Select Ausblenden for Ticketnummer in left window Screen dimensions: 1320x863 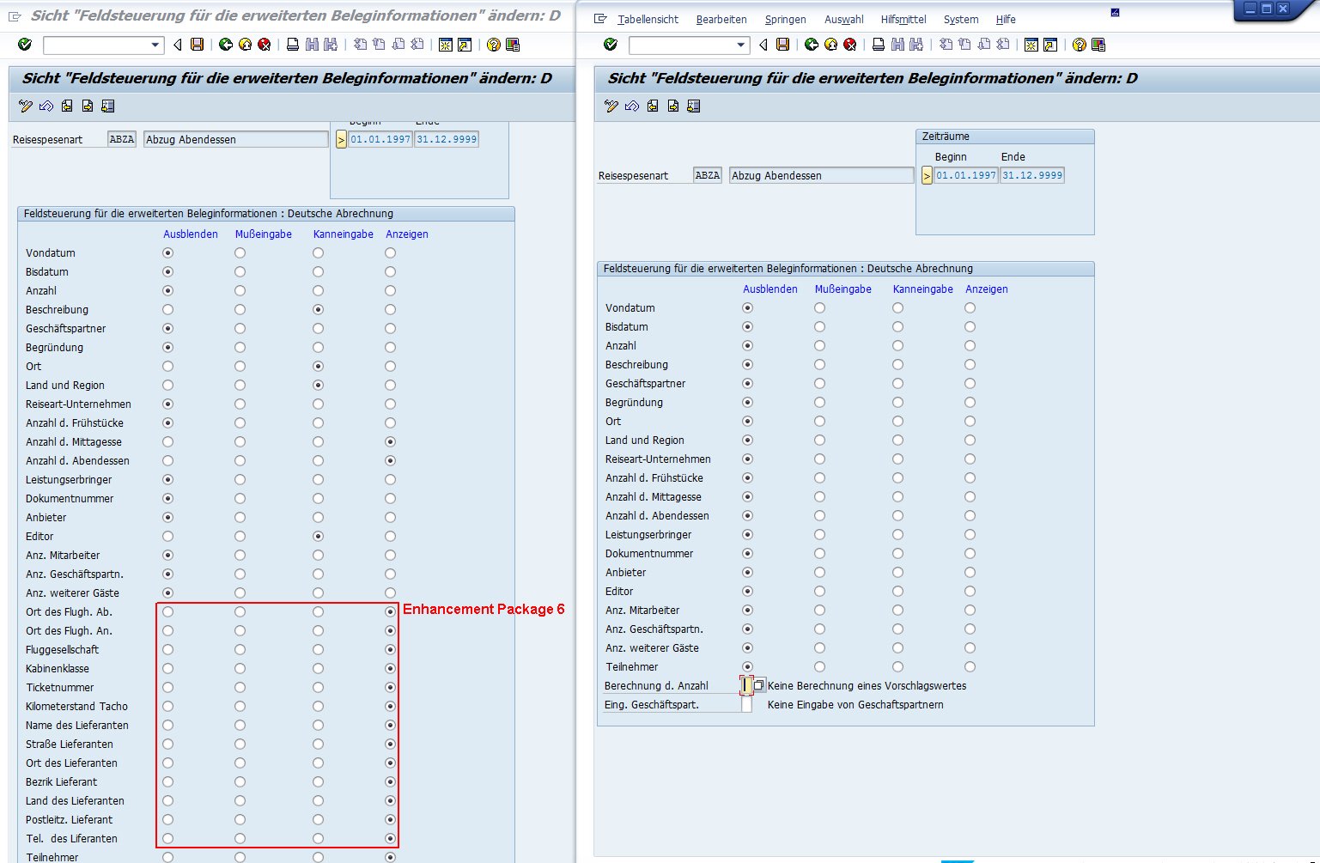click(x=167, y=688)
